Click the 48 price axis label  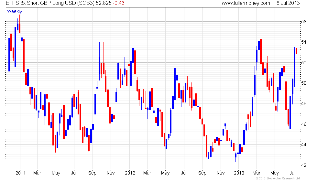click(x=304, y=104)
